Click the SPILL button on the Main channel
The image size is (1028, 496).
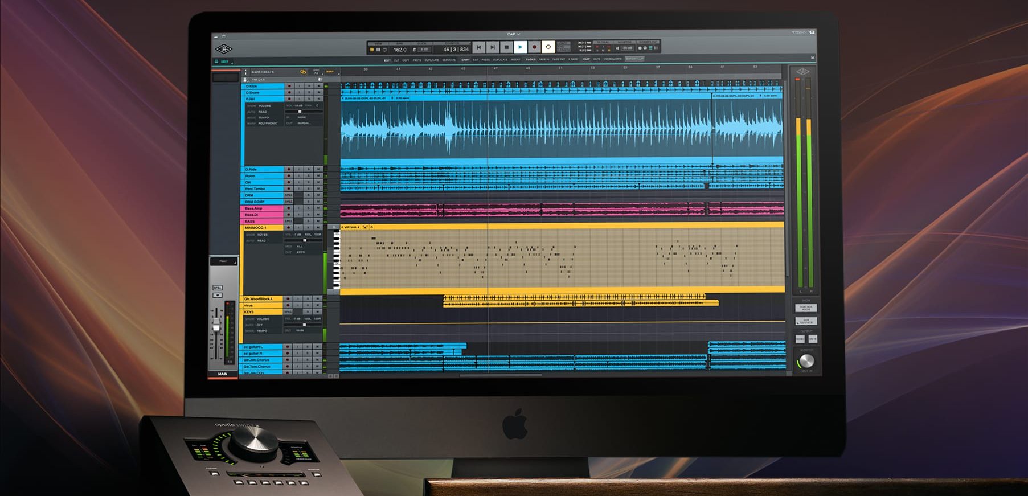[218, 288]
